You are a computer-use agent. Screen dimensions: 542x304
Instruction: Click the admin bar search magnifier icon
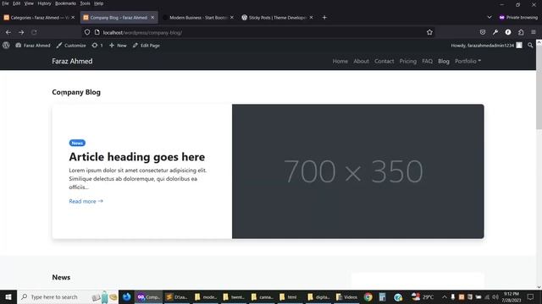[530, 45]
